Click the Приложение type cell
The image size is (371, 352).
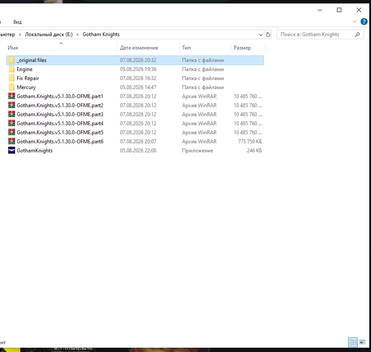tap(198, 151)
